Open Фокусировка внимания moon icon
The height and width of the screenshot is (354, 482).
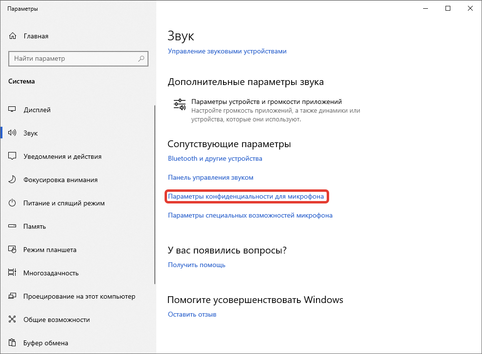click(x=13, y=180)
